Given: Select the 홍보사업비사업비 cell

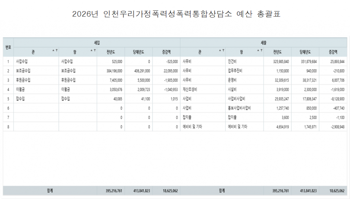Looking at the screenshot, I should [239, 108].
